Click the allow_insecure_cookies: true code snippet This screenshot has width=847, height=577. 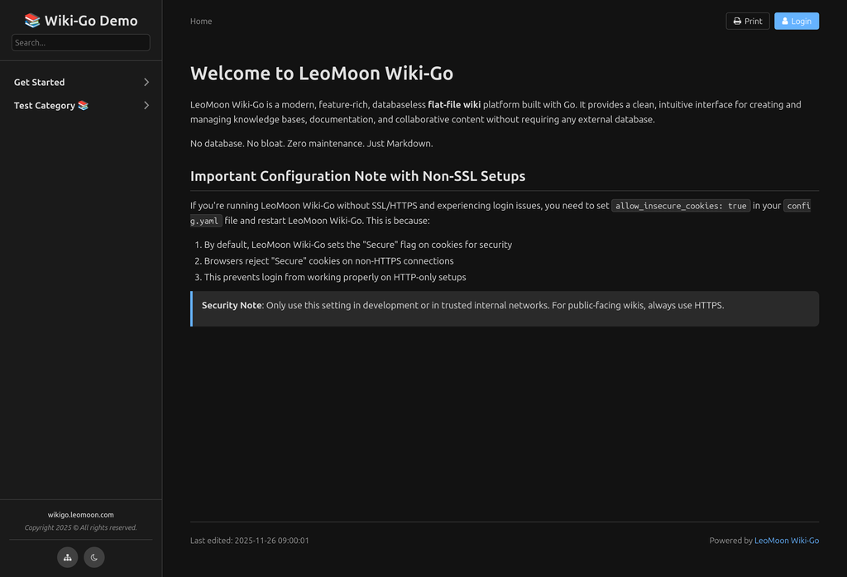[x=681, y=206]
